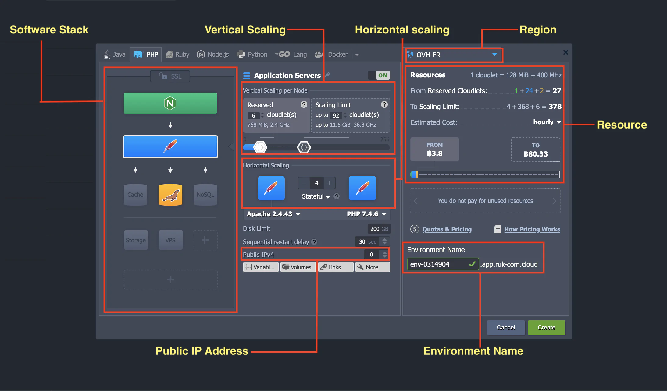Adjust the Scaling Limit cloudlets stepper
The width and height of the screenshot is (667, 391).
(x=345, y=115)
